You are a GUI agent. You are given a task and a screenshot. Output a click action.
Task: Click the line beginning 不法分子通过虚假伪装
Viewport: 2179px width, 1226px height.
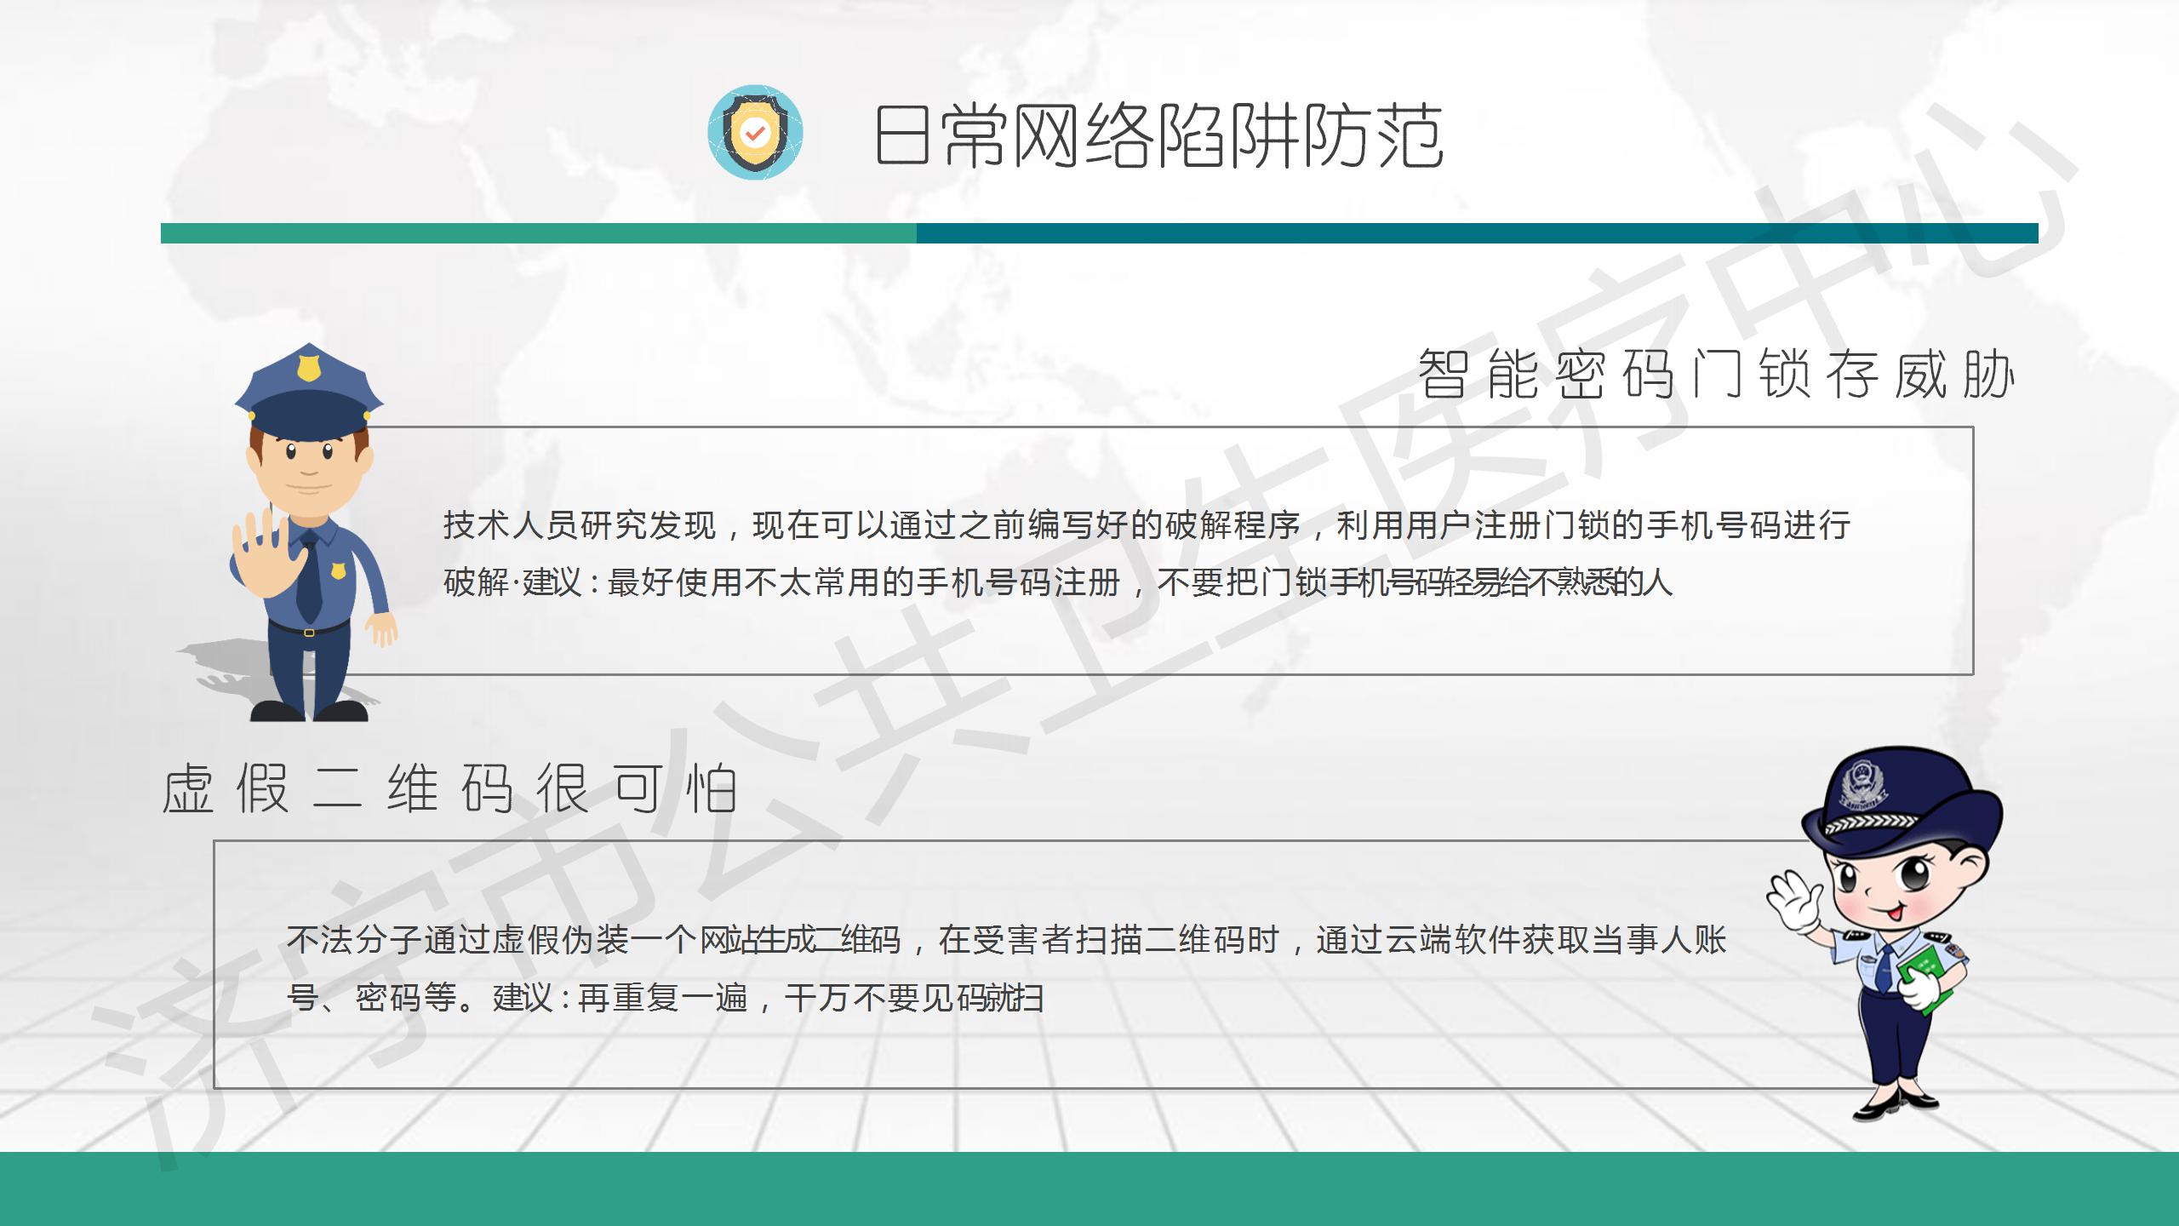pos(1006,940)
